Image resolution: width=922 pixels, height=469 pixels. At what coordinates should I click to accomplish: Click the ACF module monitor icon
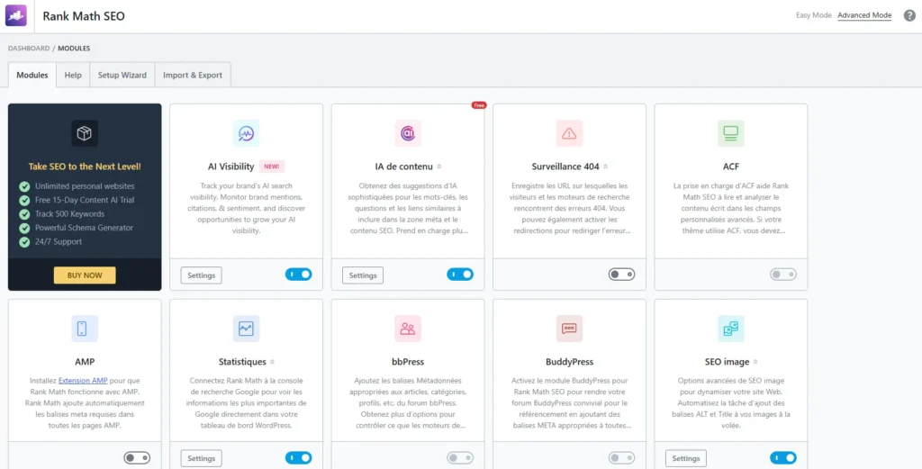click(x=731, y=133)
